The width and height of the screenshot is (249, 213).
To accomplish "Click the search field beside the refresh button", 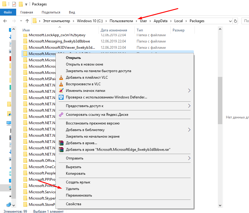I will click(x=245, y=21).
